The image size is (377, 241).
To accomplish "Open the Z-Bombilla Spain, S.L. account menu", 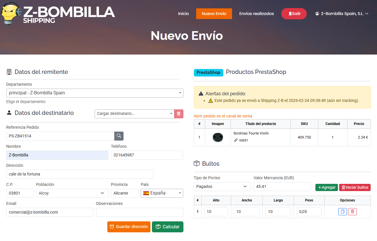I will click(x=342, y=14).
